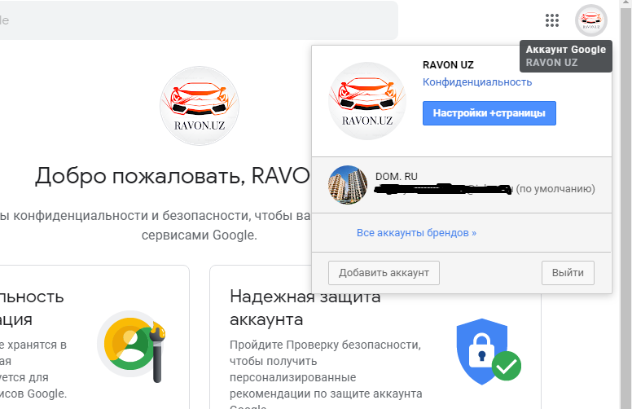Click the Добро пожаловать welcome heading
The width and height of the screenshot is (632, 409).
pyautogui.click(x=173, y=176)
